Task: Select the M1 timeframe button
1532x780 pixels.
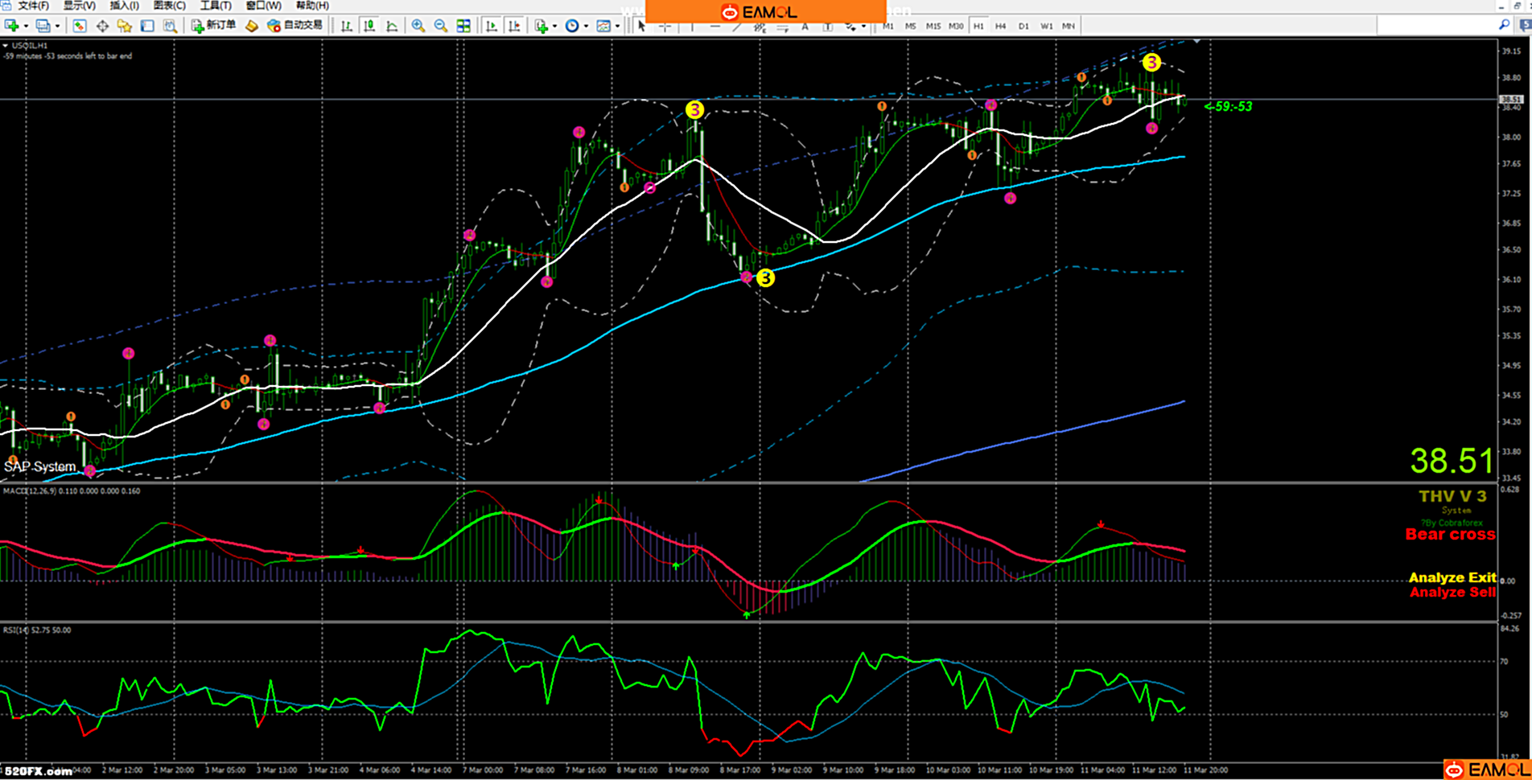Action: (887, 26)
